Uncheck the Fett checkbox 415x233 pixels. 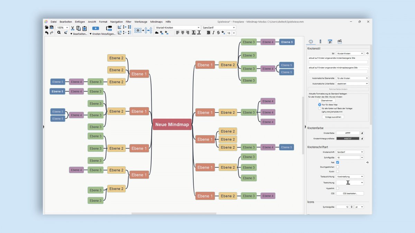(338, 162)
